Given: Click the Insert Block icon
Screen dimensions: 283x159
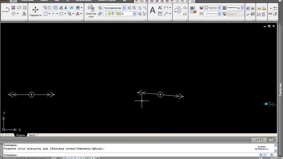Looking at the screenshot, I should [178, 10].
